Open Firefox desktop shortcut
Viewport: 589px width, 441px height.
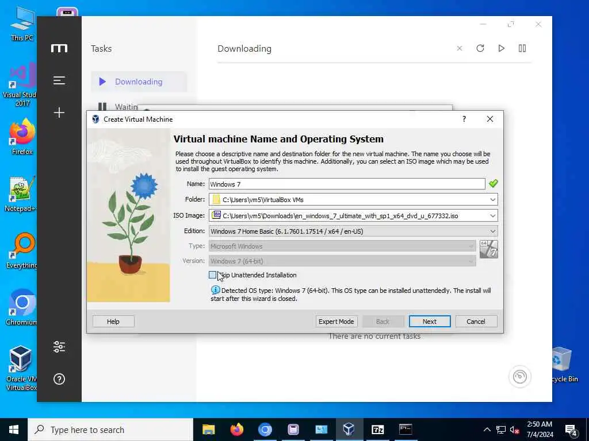coord(22,137)
